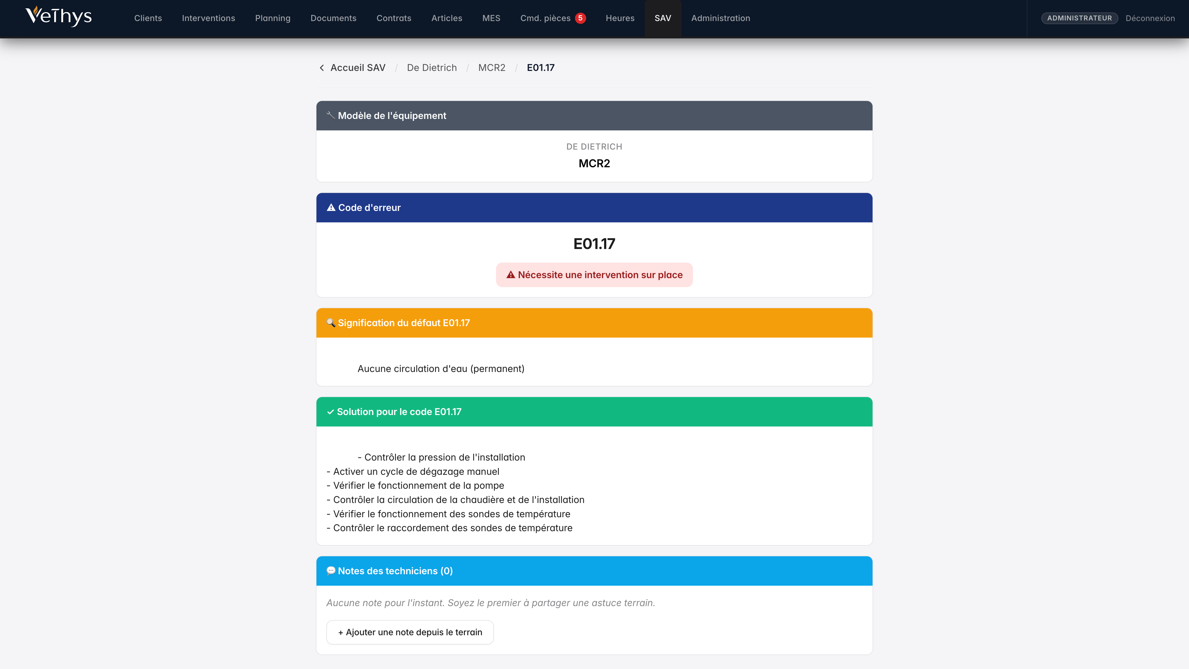
Task: Click the DE DIETRICH brand label
Action: [594, 146]
